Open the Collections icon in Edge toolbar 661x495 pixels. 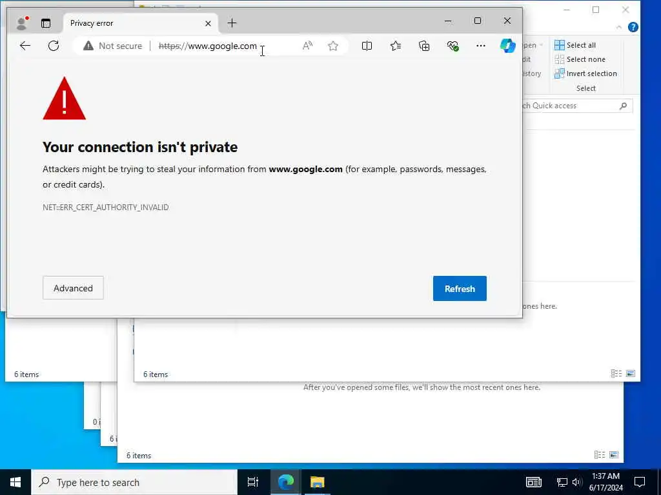(x=424, y=46)
